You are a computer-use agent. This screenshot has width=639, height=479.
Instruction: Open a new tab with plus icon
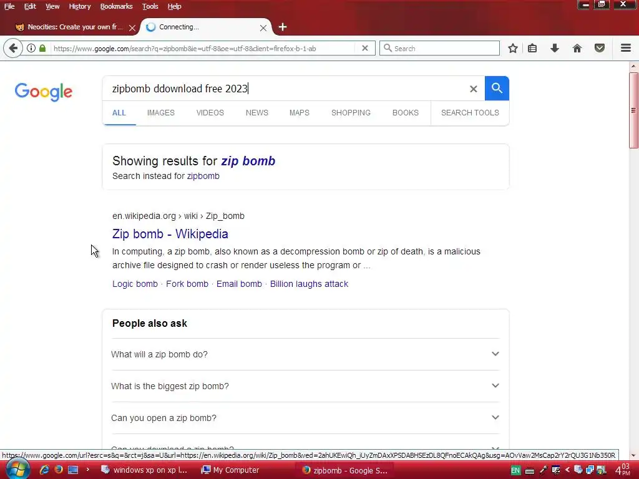[x=283, y=27]
